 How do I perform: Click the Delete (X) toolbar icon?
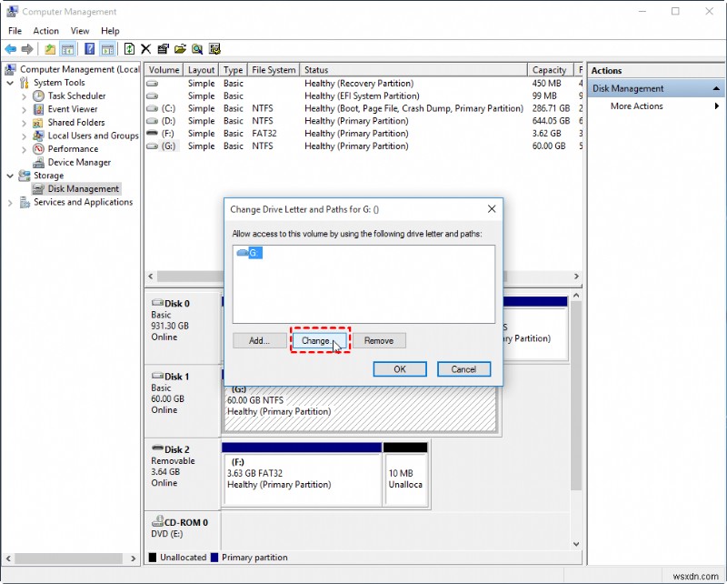coord(146,49)
